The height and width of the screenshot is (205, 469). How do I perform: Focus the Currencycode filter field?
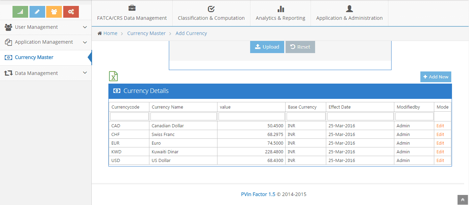[x=129, y=116]
